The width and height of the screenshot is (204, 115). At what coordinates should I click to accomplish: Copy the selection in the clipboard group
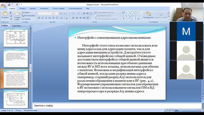pyautogui.click(x=11, y=16)
